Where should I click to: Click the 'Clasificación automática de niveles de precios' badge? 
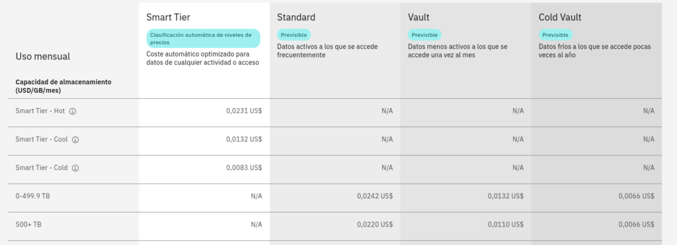(x=204, y=39)
